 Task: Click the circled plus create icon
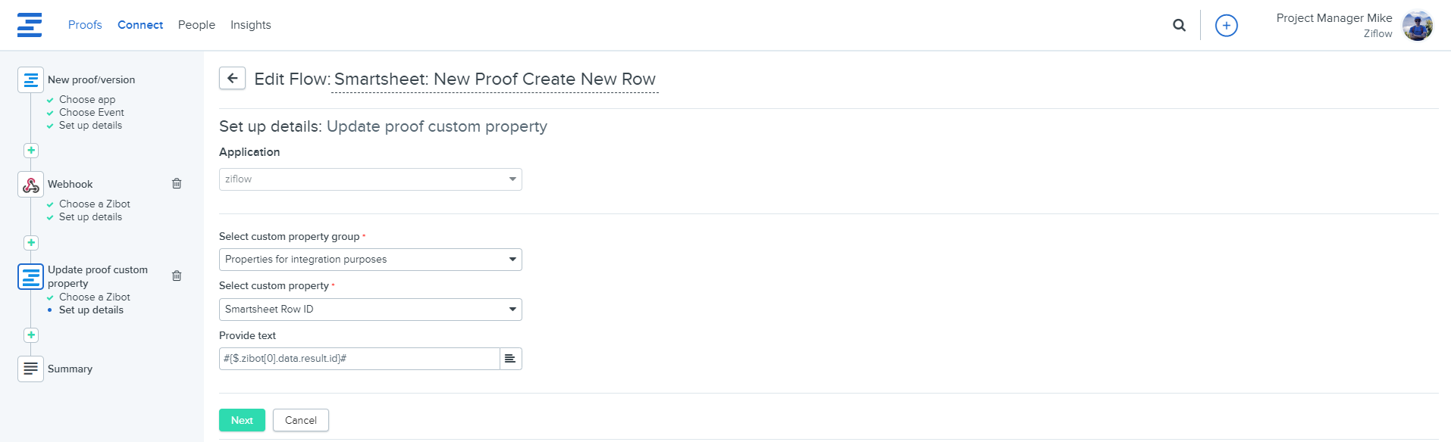[x=1226, y=25]
